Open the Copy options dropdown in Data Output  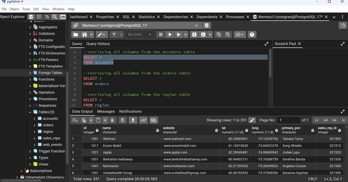(91, 120)
